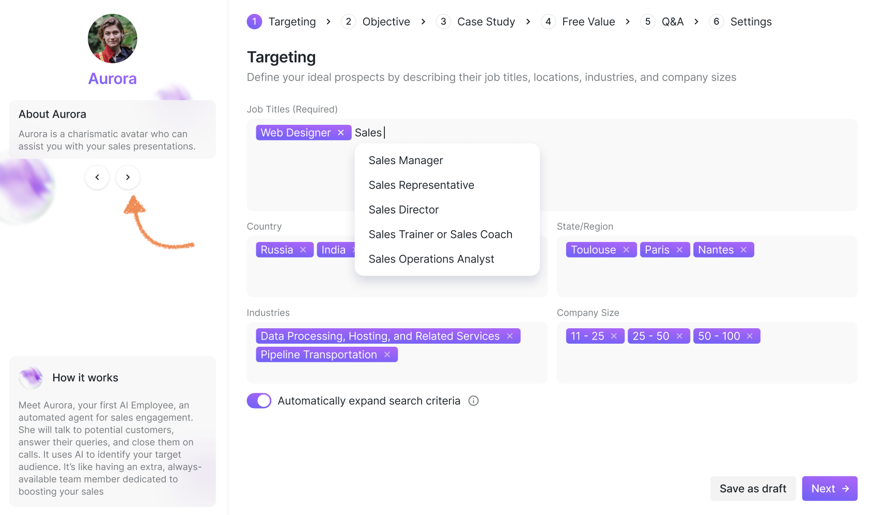Click the Save as draft button
The width and height of the screenshot is (872, 515).
753,489
